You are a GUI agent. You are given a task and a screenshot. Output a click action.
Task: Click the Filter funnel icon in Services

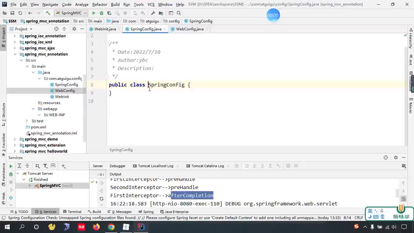click(45, 166)
